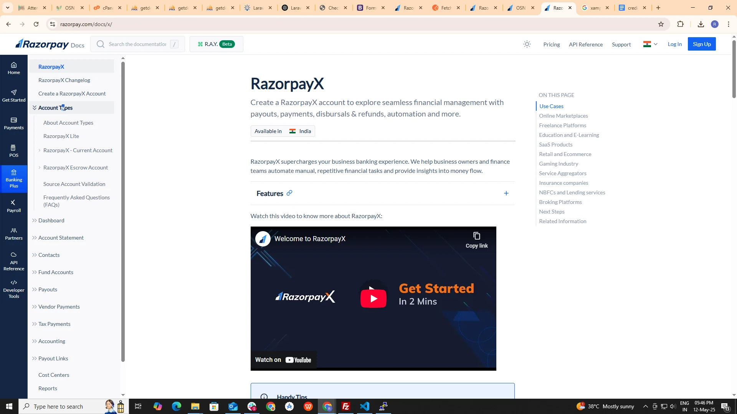Open the Chrome profile avatar

[x=715, y=24]
